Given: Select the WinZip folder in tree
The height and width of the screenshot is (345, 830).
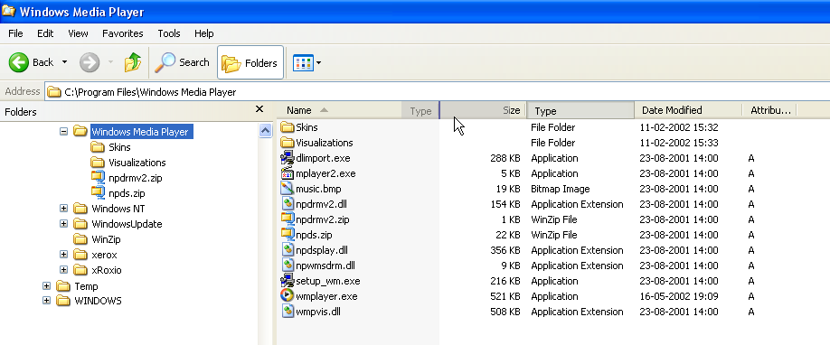Looking at the screenshot, I should (x=106, y=239).
